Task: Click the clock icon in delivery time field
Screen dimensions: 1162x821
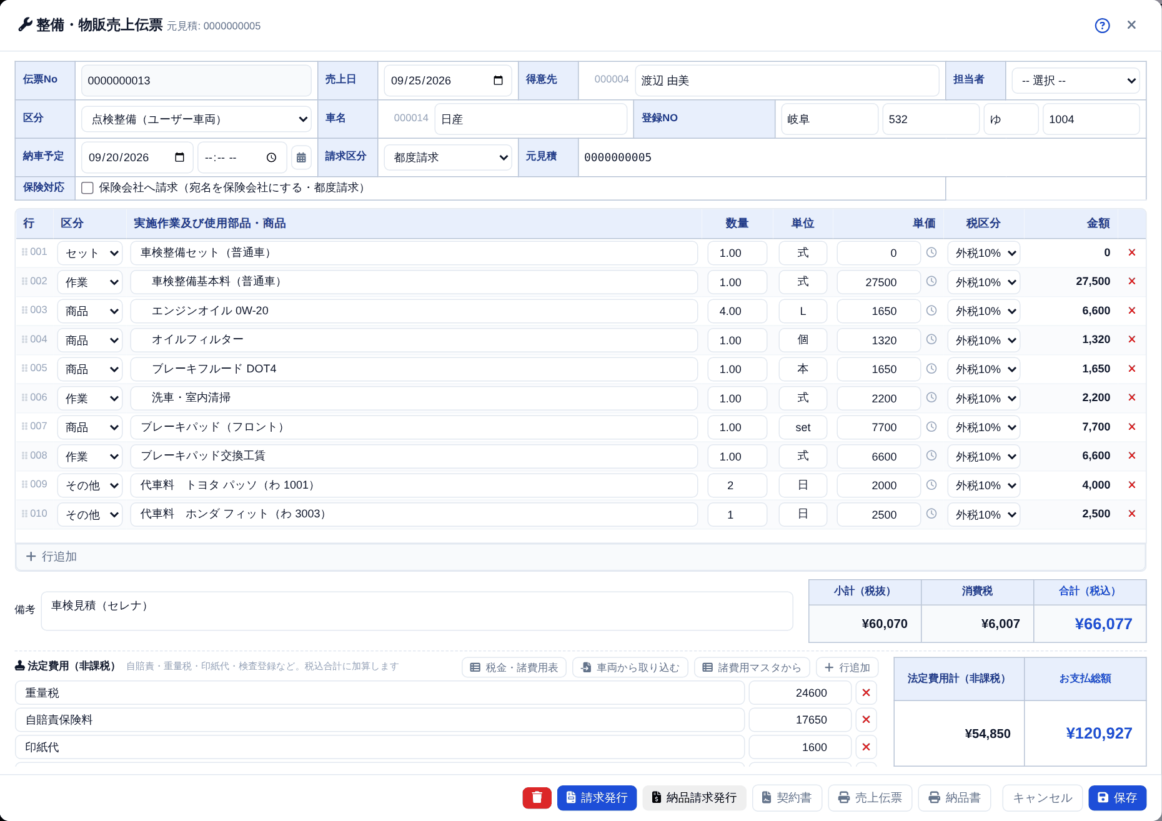Action: point(271,157)
